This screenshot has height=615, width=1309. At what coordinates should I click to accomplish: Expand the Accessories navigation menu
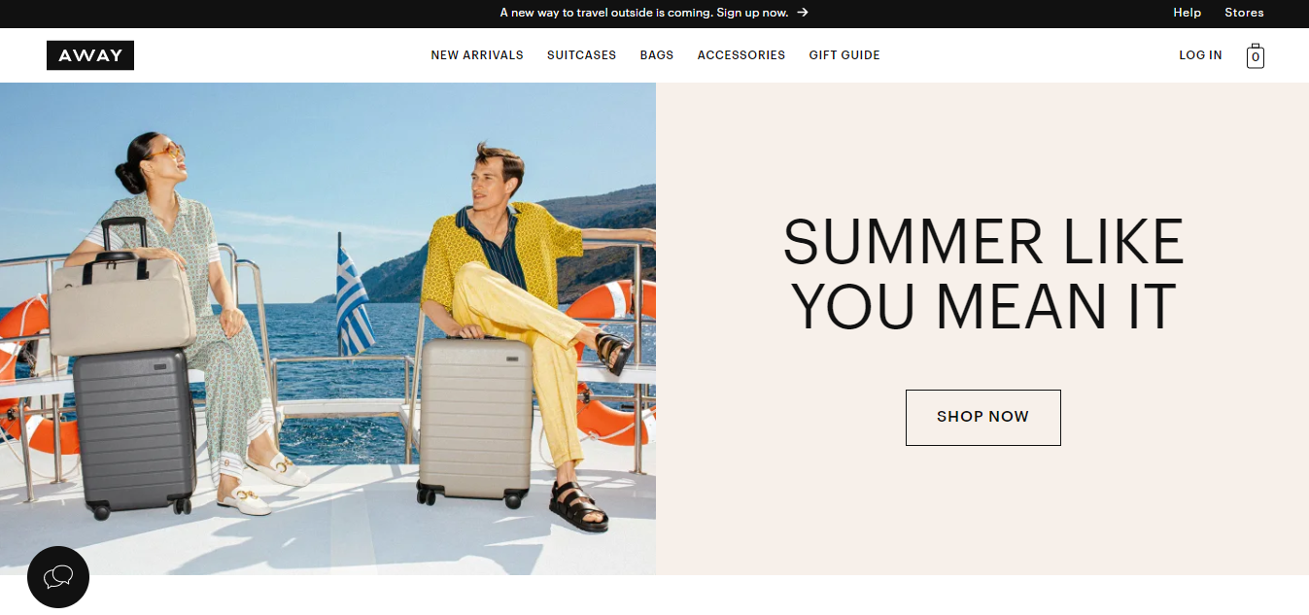coord(741,55)
